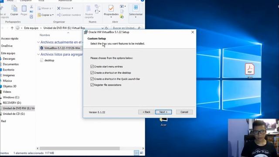This screenshot has width=279, height=157.
Task: Open the Eliminar dropdown arrow
Action: tap(72, 8)
